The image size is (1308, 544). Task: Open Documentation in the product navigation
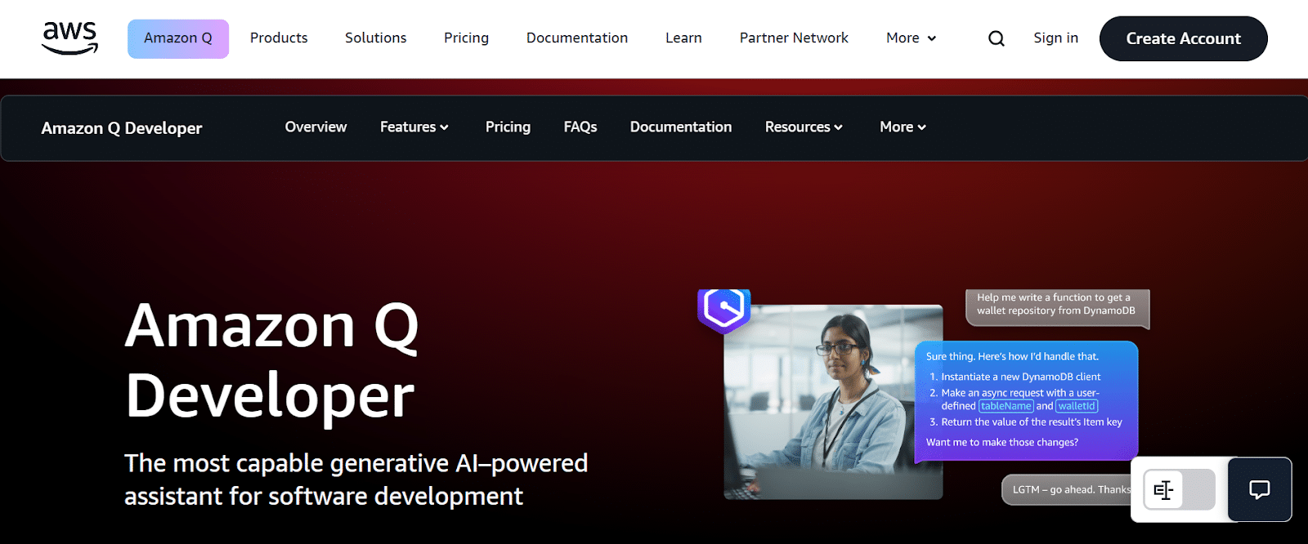click(681, 127)
